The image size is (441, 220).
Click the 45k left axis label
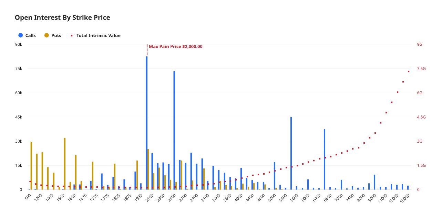19,117
